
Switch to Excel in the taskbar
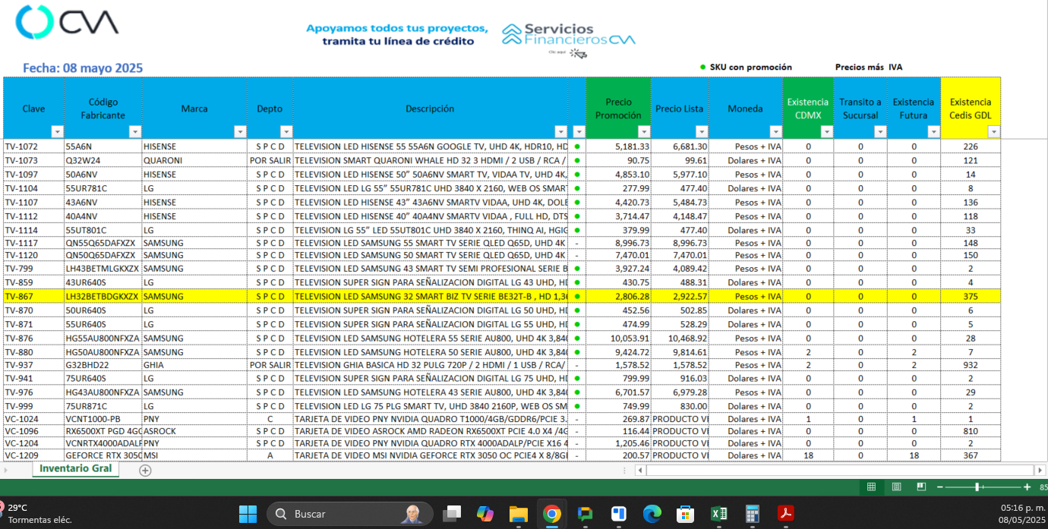click(718, 514)
